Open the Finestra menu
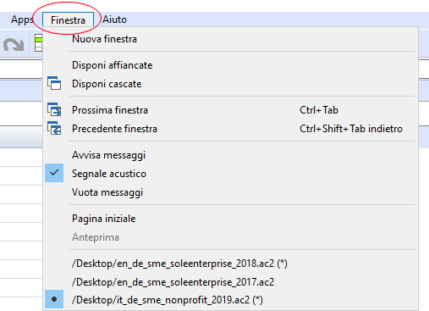This screenshot has width=429, height=311. click(x=68, y=20)
